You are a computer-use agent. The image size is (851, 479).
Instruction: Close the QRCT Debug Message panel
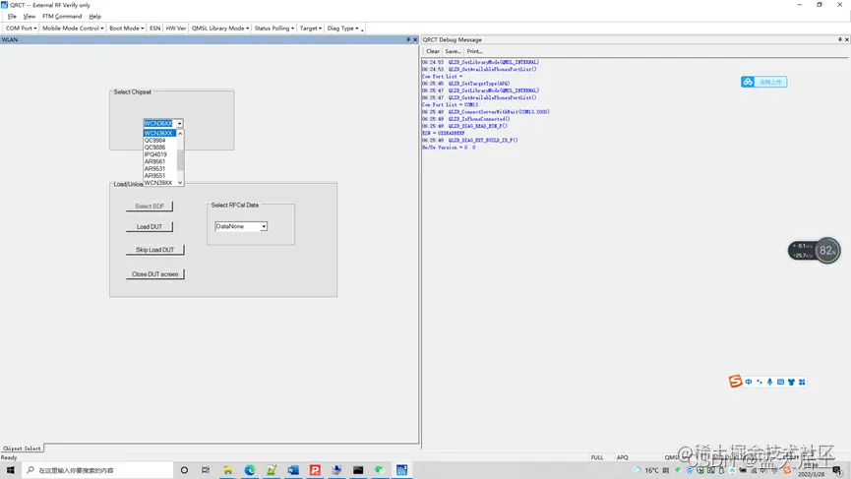point(846,39)
